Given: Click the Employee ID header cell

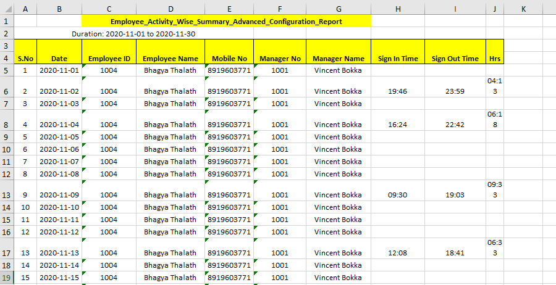Looking at the screenshot, I should tap(109, 59).
